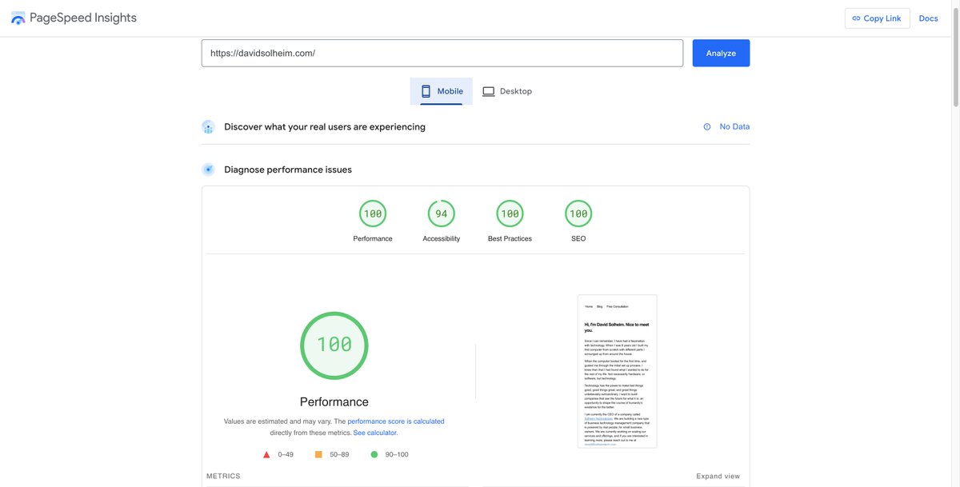Click the info icon beside No Data
The width and height of the screenshot is (960, 487).
click(707, 126)
